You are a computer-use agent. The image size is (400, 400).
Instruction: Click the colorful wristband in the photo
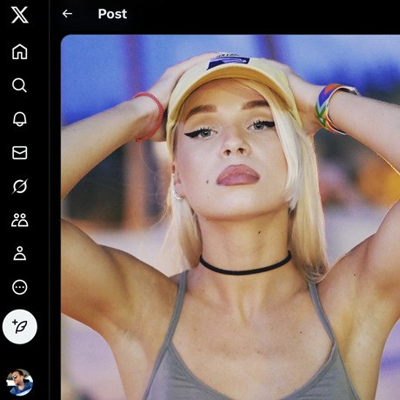333,109
